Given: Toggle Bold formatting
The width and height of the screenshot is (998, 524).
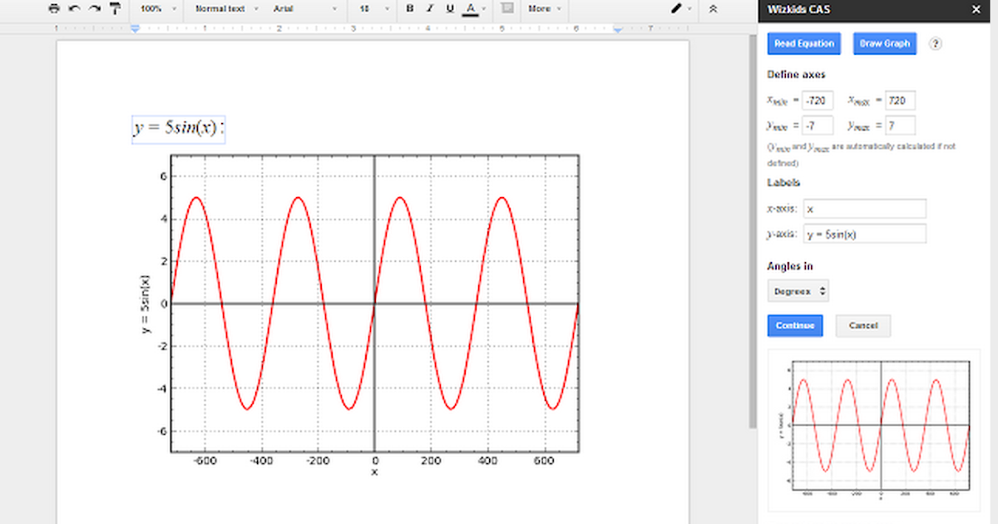Looking at the screenshot, I should 409,8.
